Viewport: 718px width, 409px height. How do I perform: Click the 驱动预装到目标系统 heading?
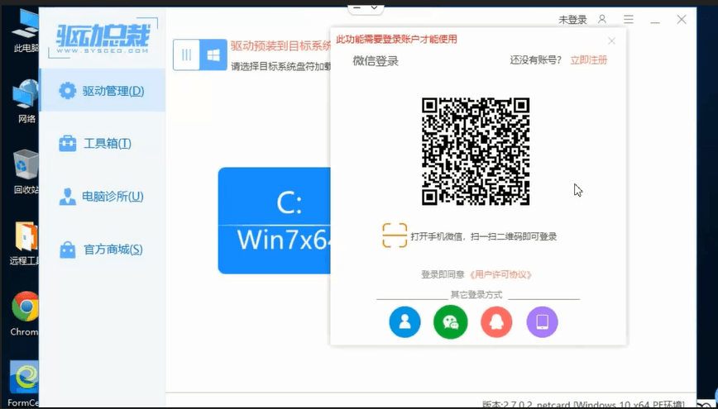click(x=280, y=45)
